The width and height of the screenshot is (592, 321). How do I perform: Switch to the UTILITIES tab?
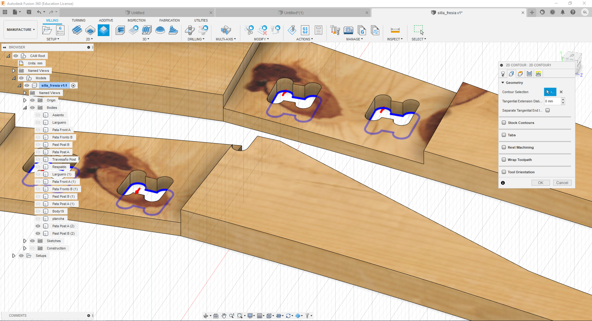[x=201, y=20]
